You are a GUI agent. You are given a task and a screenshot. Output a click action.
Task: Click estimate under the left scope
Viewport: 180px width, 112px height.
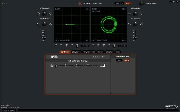pyautogui.click(x=85, y=46)
